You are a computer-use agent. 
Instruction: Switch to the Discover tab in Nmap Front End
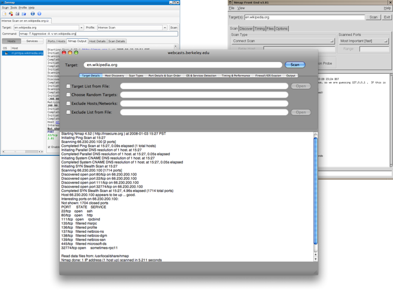click(246, 29)
